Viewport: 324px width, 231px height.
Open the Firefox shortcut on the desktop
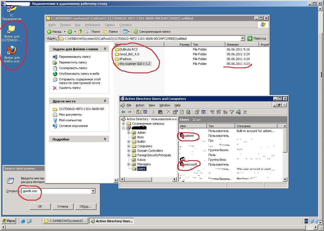pos(12,54)
